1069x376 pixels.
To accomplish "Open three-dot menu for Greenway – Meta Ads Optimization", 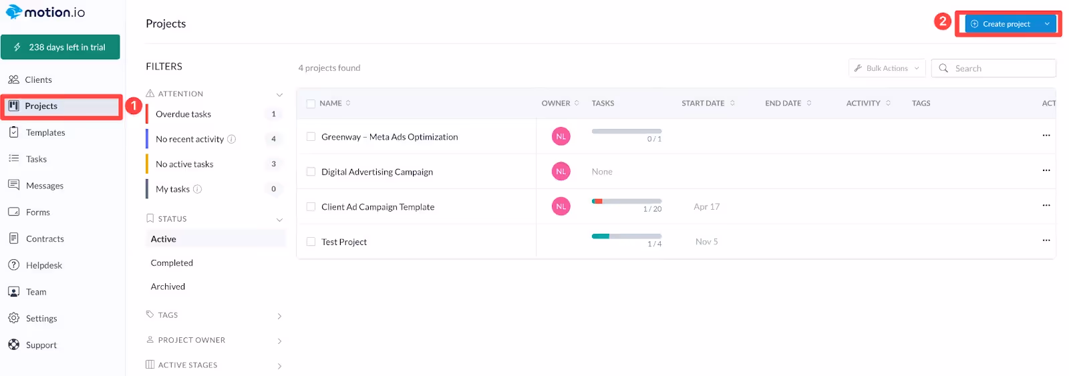I will click(x=1046, y=136).
